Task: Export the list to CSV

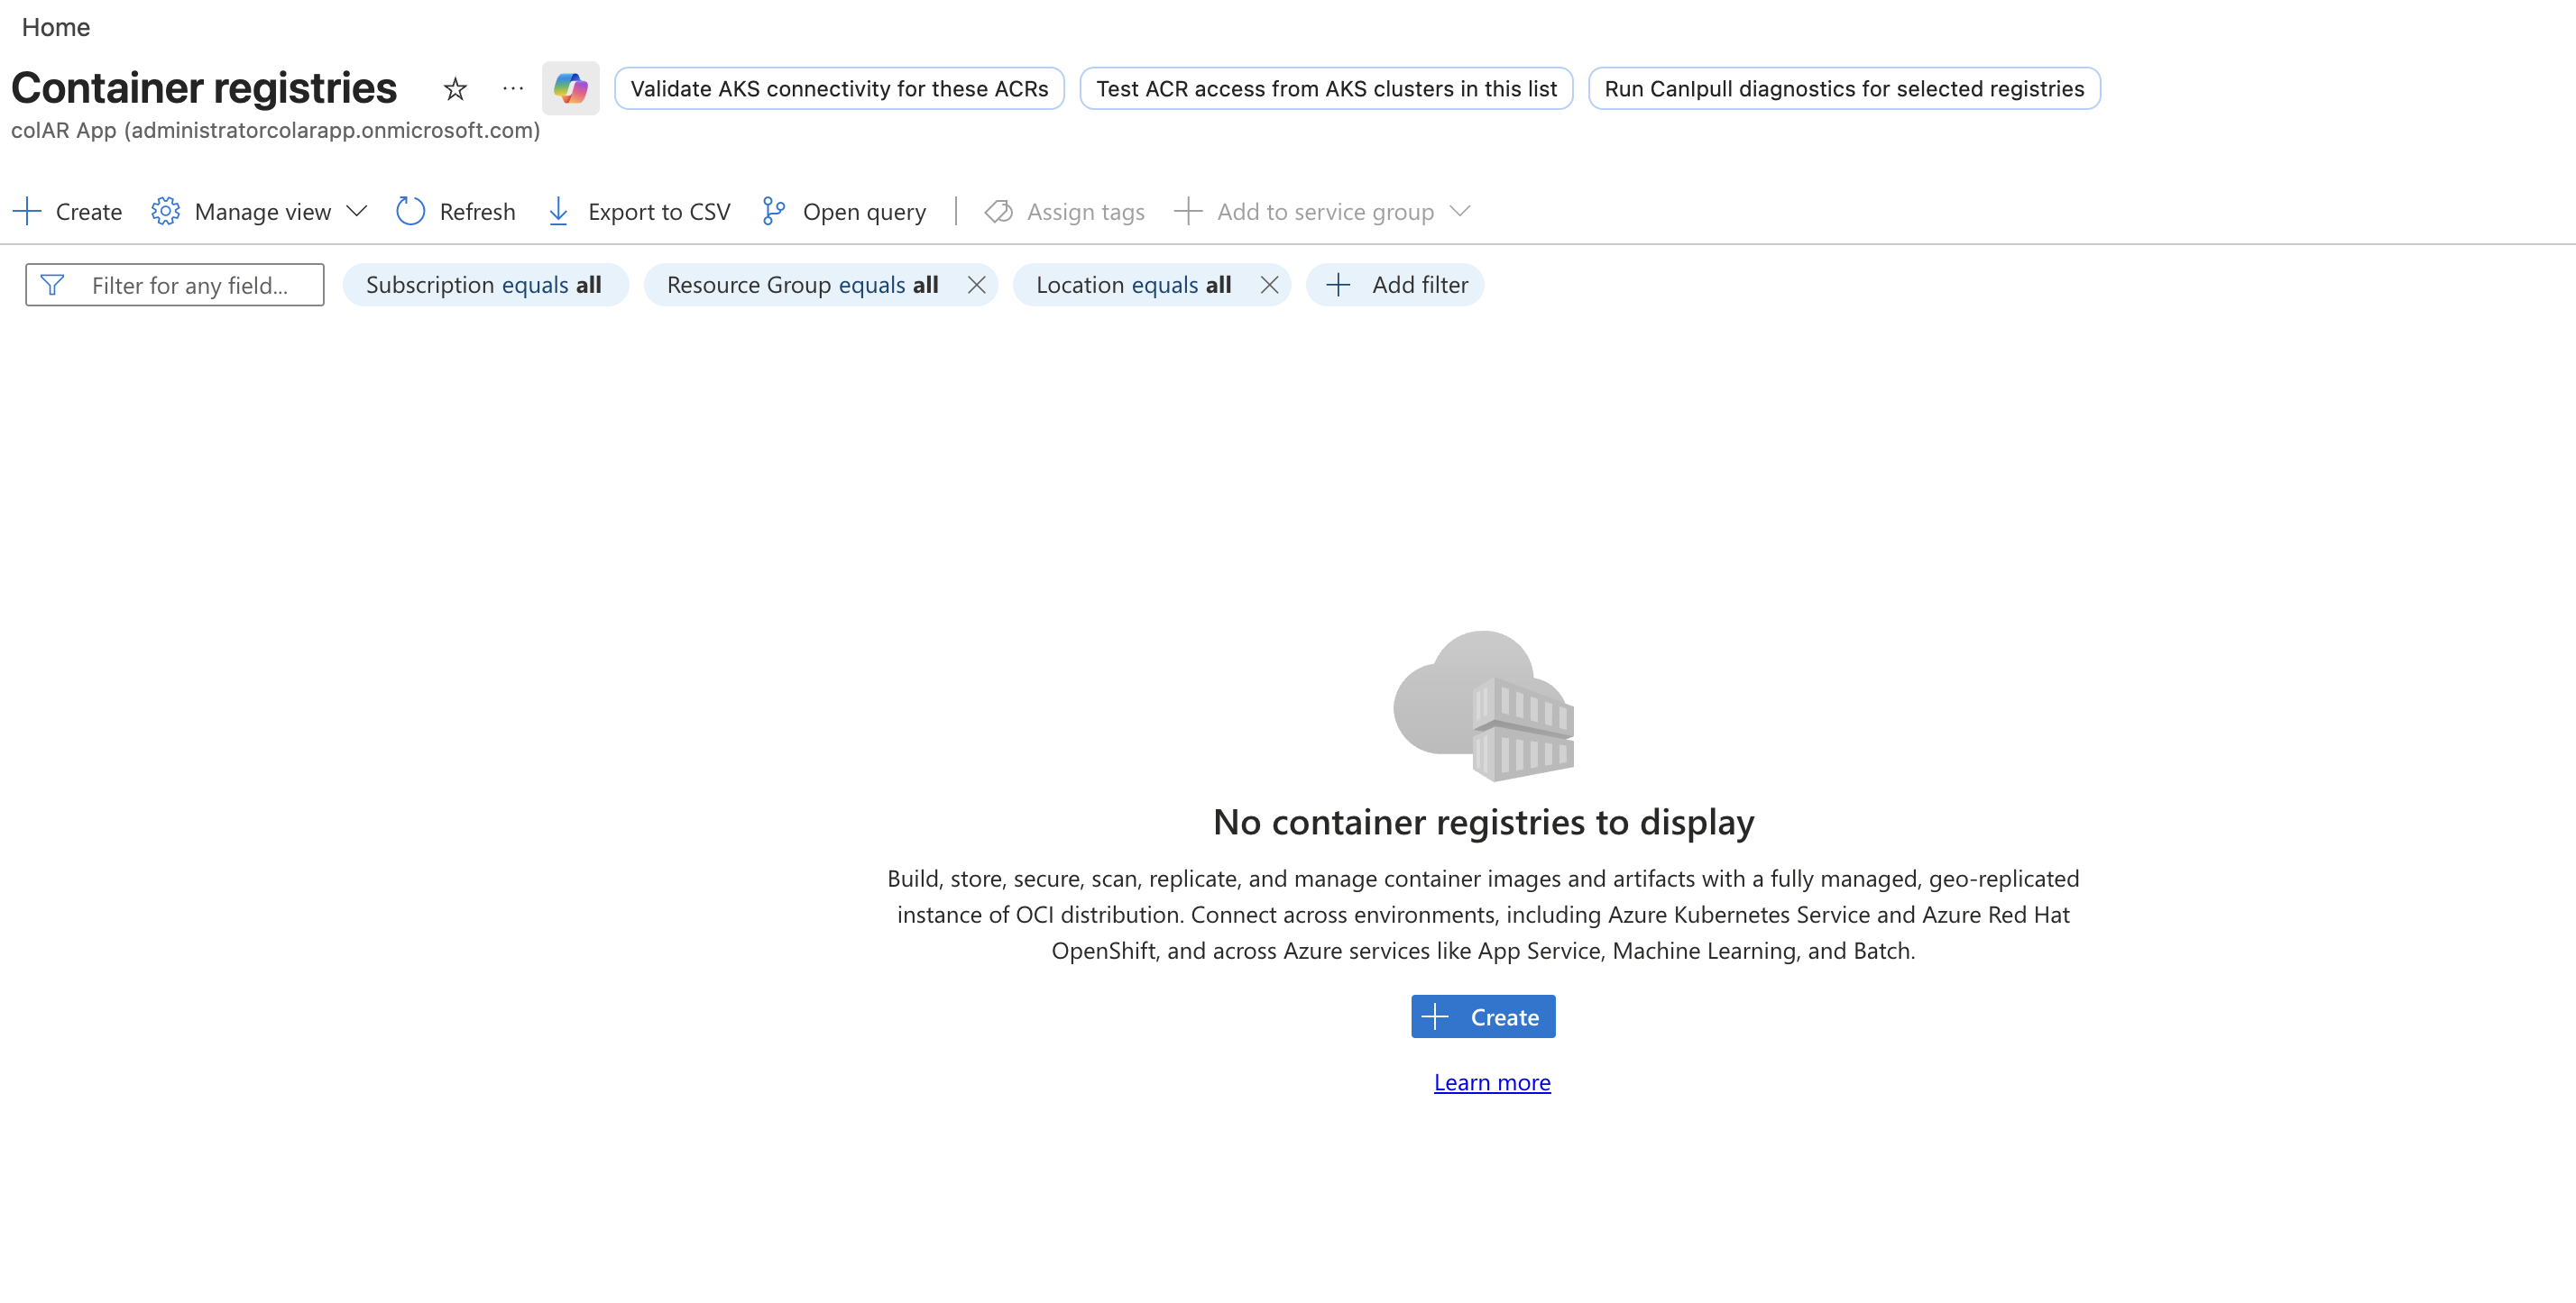Action: (x=639, y=211)
